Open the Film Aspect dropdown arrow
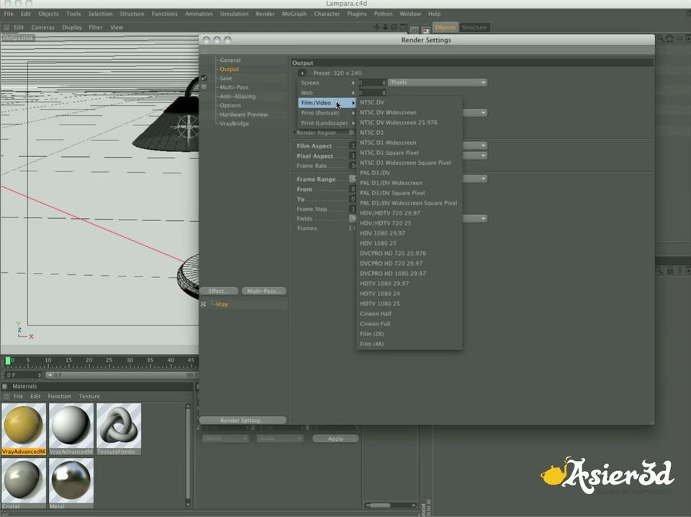Image resolution: width=691 pixels, height=517 pixels. point(483,146)
